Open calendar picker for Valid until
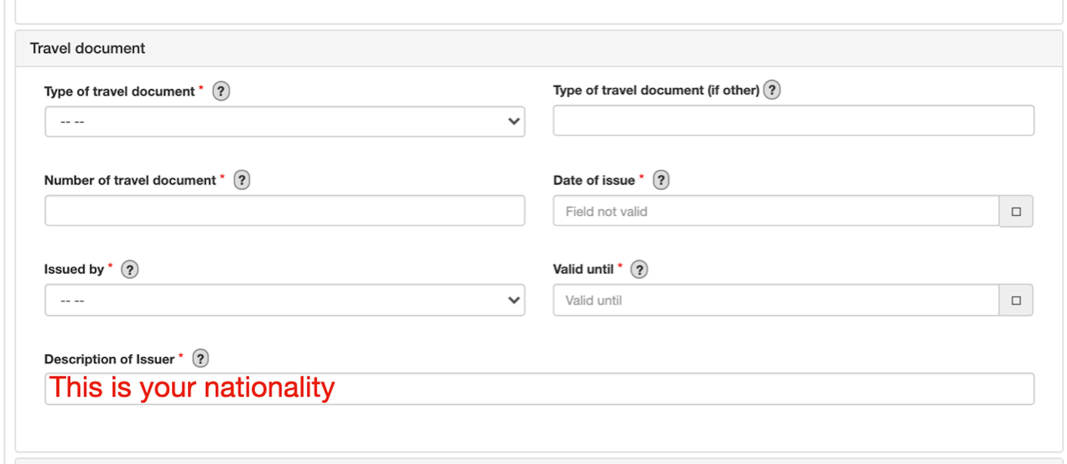 tap(1016, 300)
